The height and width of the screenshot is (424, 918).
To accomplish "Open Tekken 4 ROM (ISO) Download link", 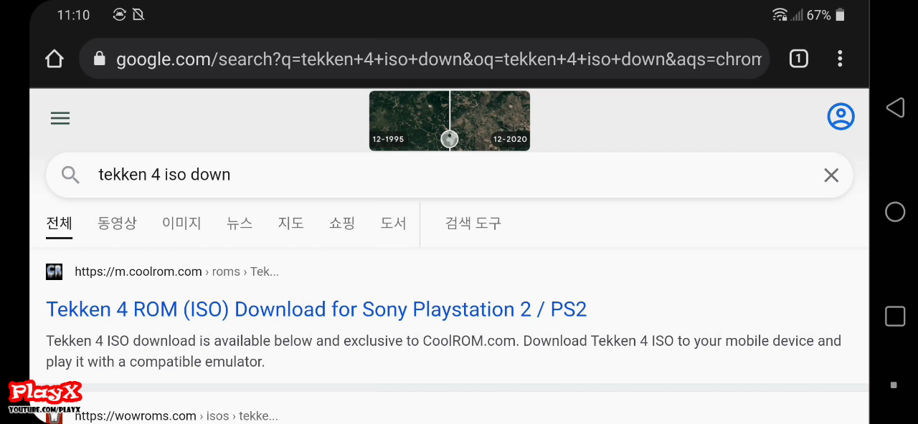I will click(316, 309).
